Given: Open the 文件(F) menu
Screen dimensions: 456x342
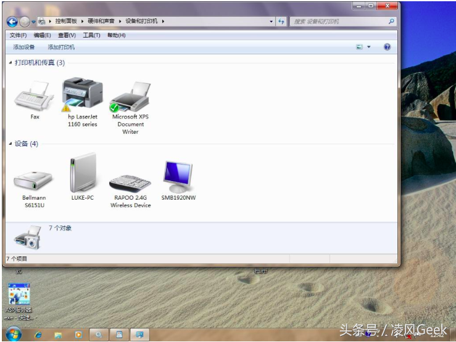Looking at the screenshot, I should (x=18, y=35).
